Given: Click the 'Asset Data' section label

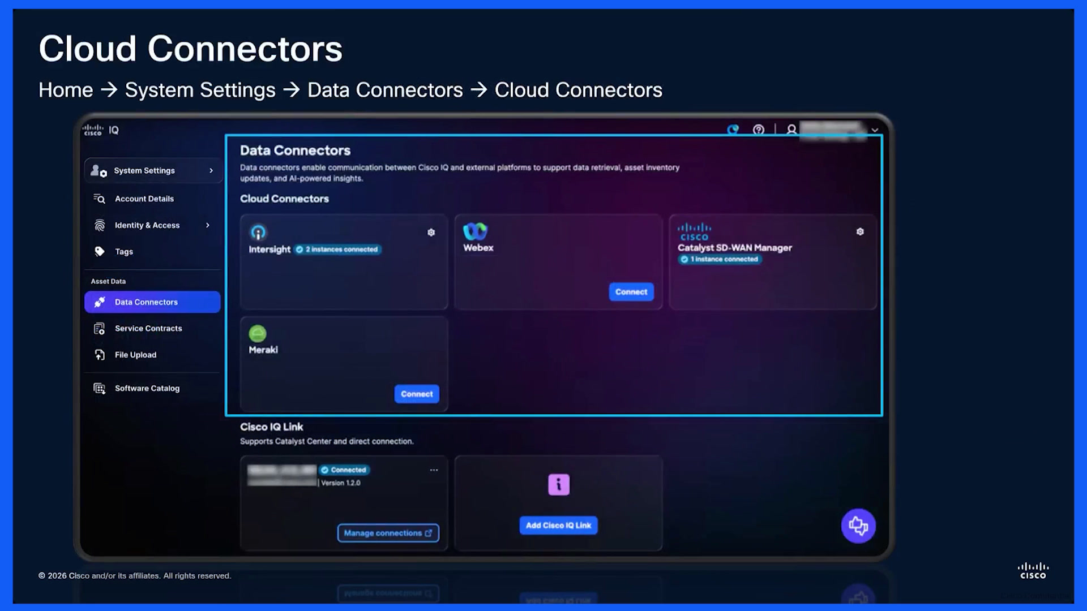Looking at the screenshot, I should click(x=108, y=281).
